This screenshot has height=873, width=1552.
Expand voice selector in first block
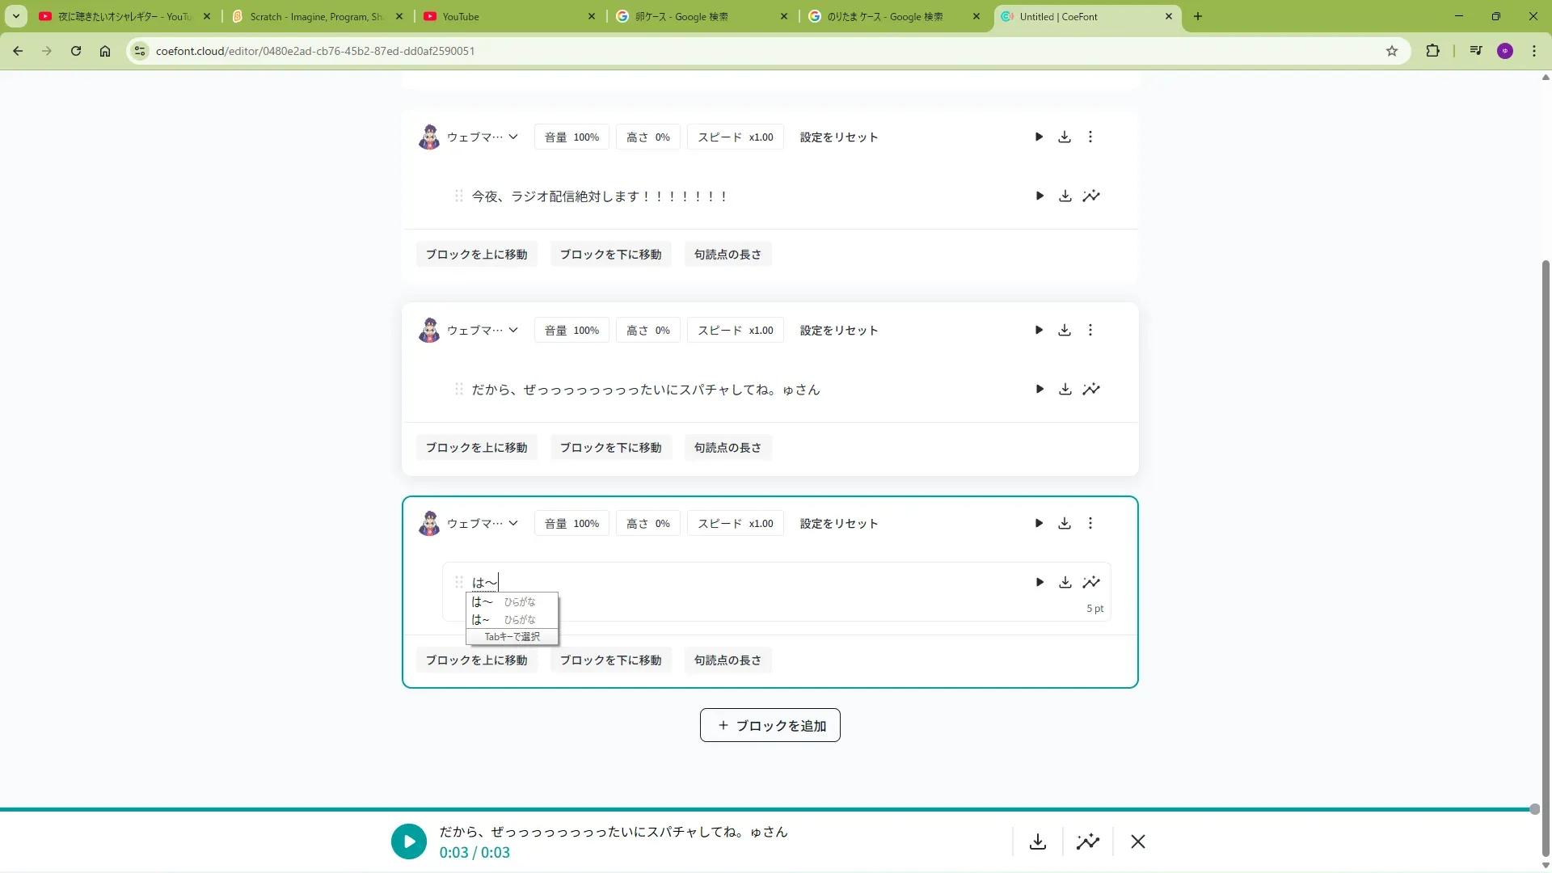(513, 137)
